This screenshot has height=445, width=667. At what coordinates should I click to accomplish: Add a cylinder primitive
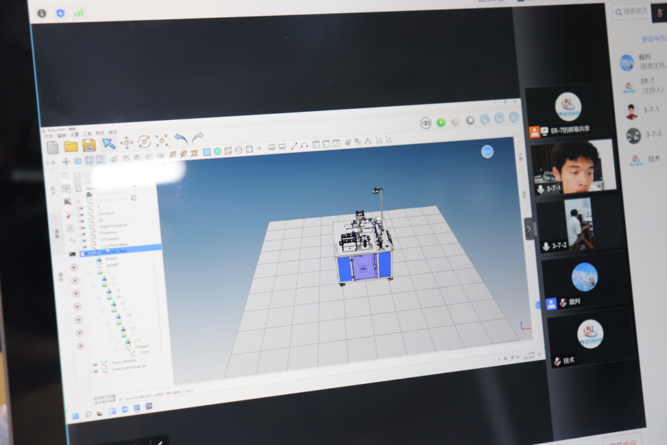pos(250,149)
